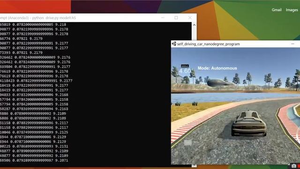The height and width of the screenshot is (169, 300).
Task: Click the "Mode: Autonomous" label
Action: 217,68
